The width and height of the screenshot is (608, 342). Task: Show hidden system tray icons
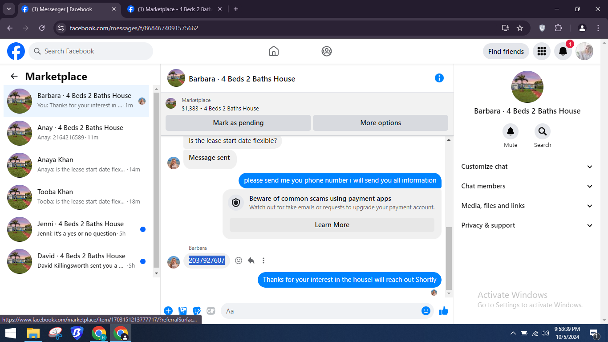(513, 333)
